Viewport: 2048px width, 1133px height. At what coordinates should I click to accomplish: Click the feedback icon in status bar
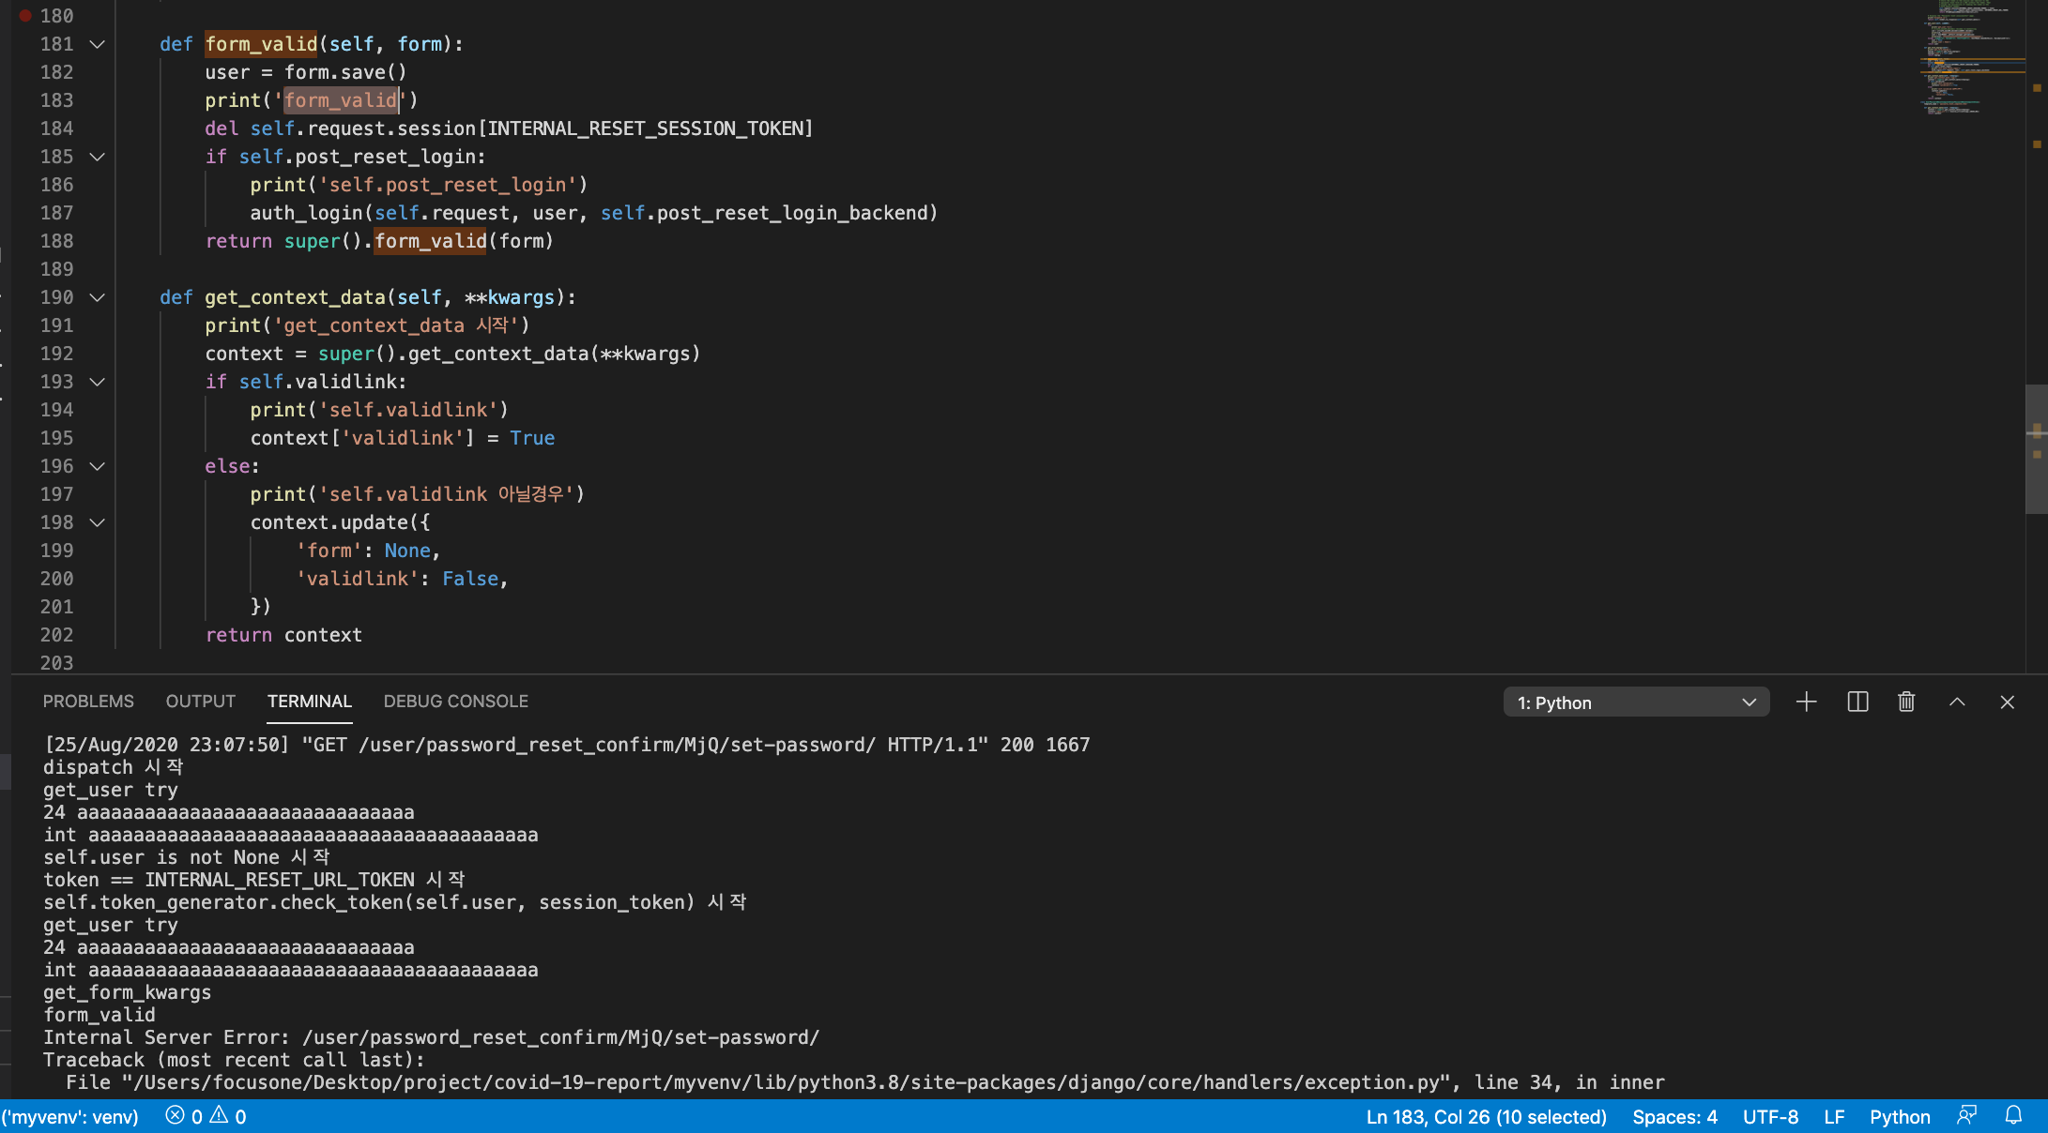(x=1966, y=1116)
